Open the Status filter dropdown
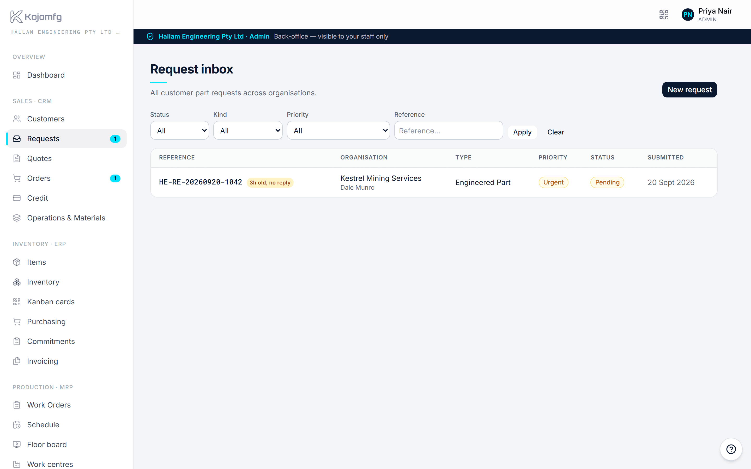This screenshot has height=469, width=751. [x=180, y=130]
